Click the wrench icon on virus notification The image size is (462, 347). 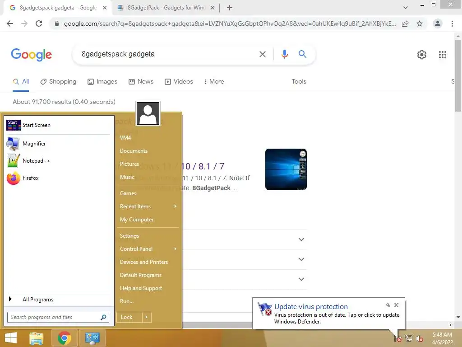[388, 305]
